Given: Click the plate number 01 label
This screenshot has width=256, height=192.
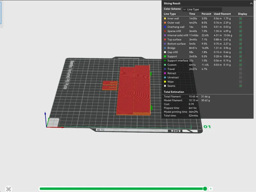Looking at the screenshot, I should 207,127.
